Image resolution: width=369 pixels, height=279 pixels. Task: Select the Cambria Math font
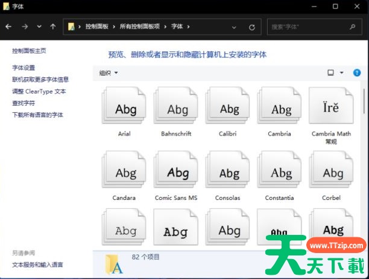(331, 115)
